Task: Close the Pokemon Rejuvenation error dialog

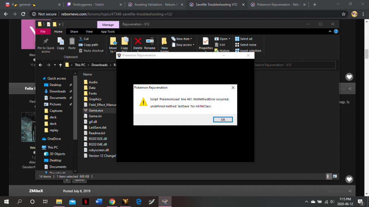Action: (x=233, y=88)
